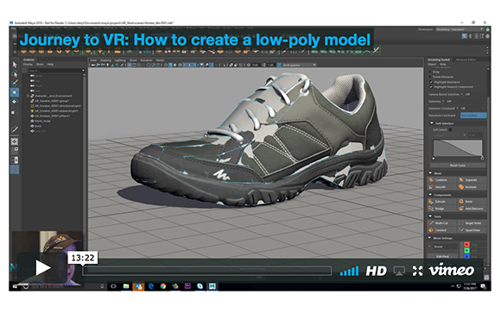Open the Vimeo logo link

tap(452, 270)
